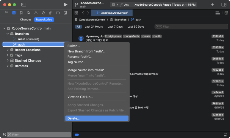
Task: Open the Project navigator folder icon
Action: pos(7,13)
